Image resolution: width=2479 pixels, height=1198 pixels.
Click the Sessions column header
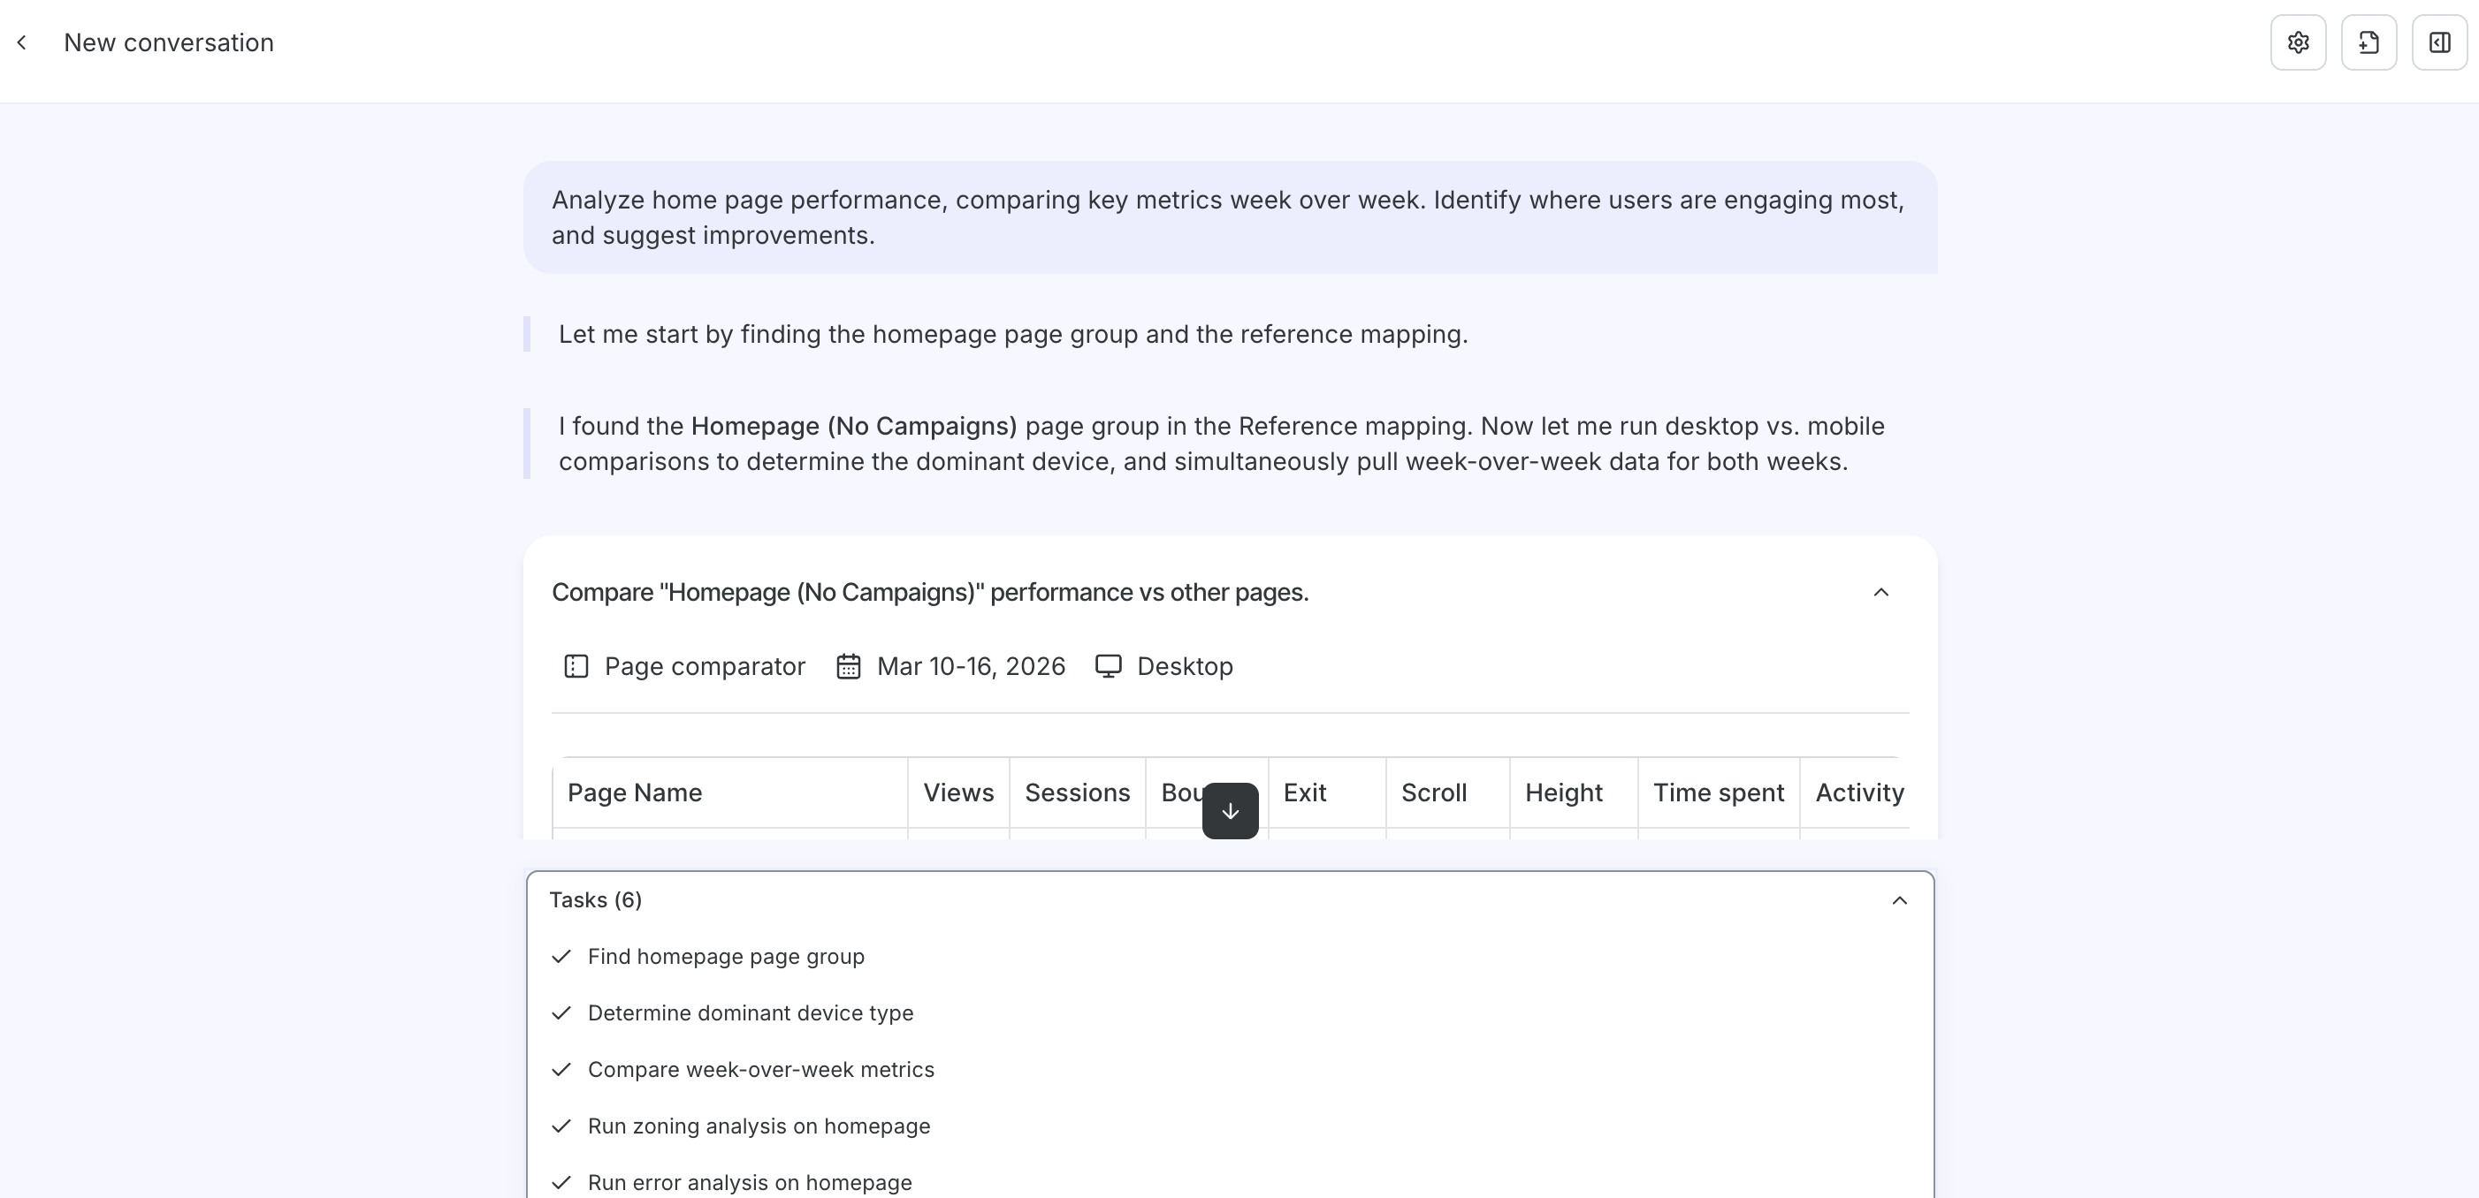tap(1077, 792)
